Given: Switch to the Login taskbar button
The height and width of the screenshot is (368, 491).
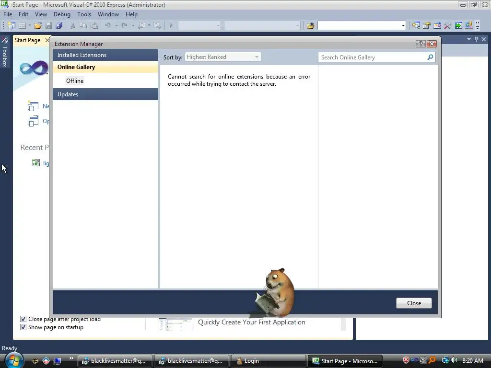Looking at the screenshot, I should pos(268,361).
